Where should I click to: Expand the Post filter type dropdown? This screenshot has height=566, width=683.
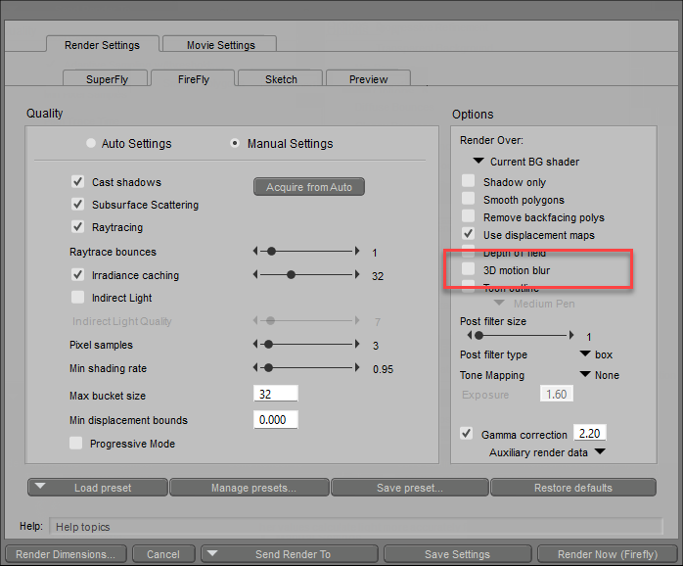(585, 354)
